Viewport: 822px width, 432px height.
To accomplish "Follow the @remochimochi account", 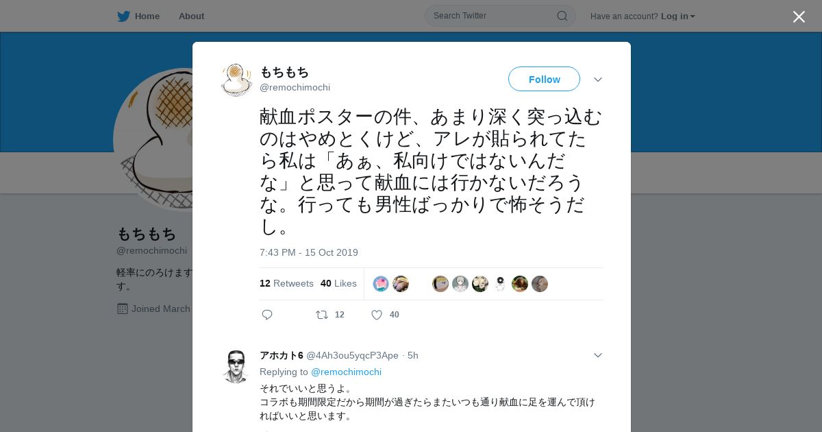I will 544,79.
